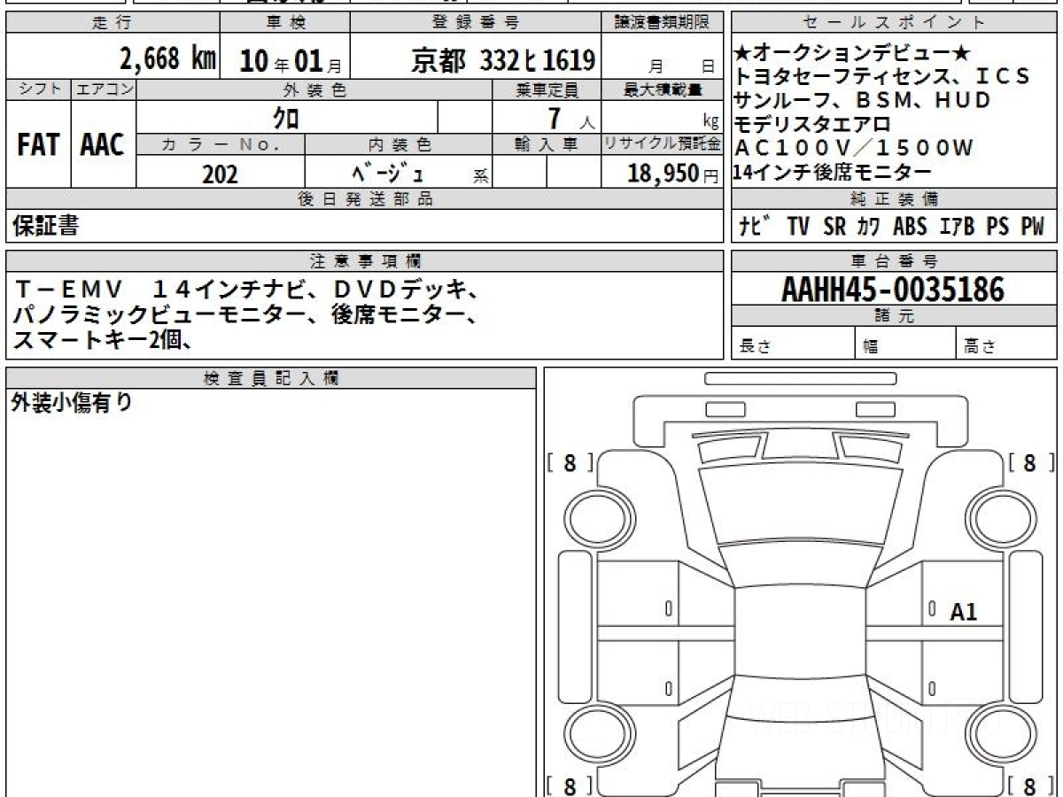Click interior color value ベージュ
Viewport: 1063px width, 797px height.
(x=387, y=173)
